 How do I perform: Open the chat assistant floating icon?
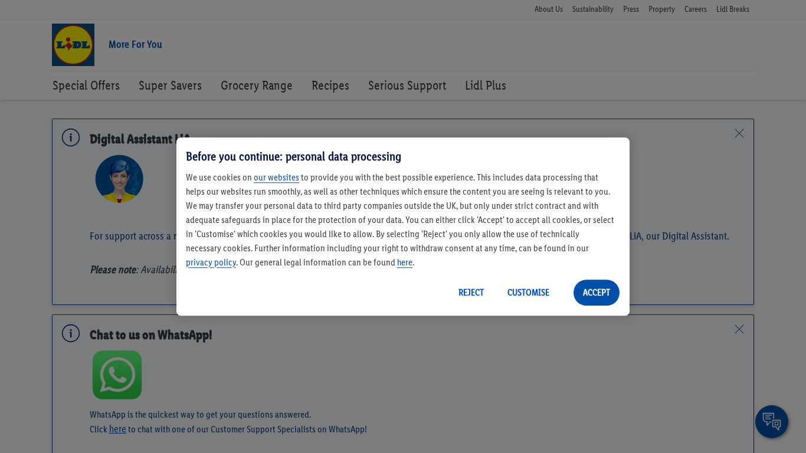pyautogui.click(x=771, y=421)
